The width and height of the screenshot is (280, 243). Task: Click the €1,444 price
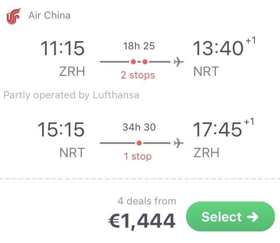[x=142, y=221]
